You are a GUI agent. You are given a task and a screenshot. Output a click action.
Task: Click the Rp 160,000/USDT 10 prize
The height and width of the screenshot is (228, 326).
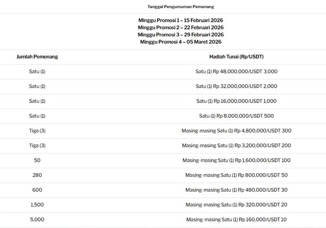click(236, 219)
